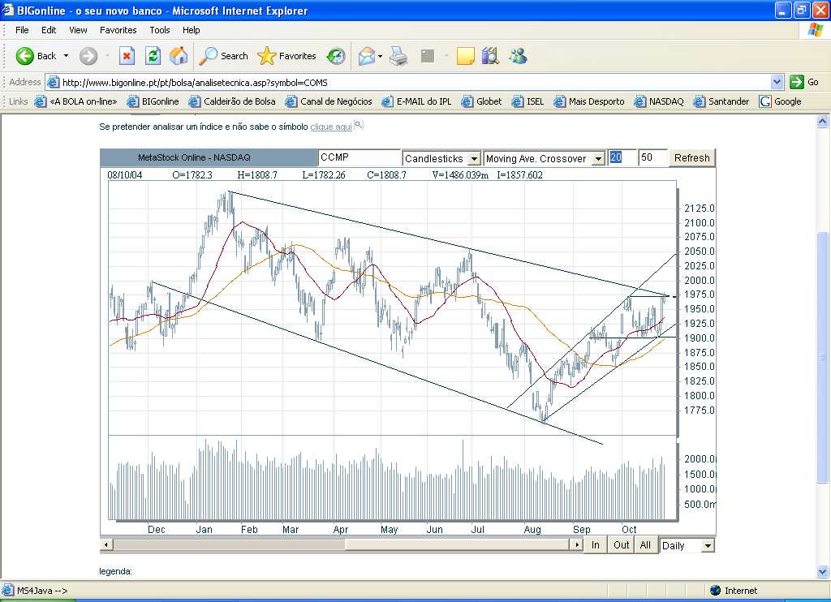This screenshot has height=602, width=831.
Task: Open the Caldeirão de Bolsa shortcut
Action: point(232,101)
